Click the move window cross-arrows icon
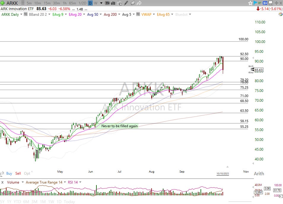Viewport: 283px width, 204px height. pyautogui.click(x=276, y=3)
